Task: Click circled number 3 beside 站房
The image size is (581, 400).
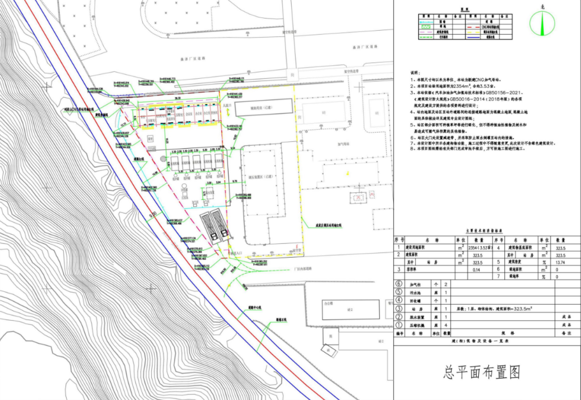Action: [398, 309]
